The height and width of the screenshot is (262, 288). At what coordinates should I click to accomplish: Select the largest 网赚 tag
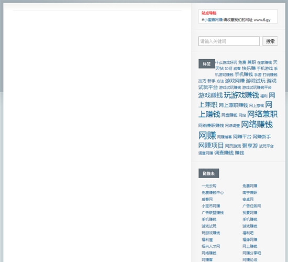pos(207,135)
